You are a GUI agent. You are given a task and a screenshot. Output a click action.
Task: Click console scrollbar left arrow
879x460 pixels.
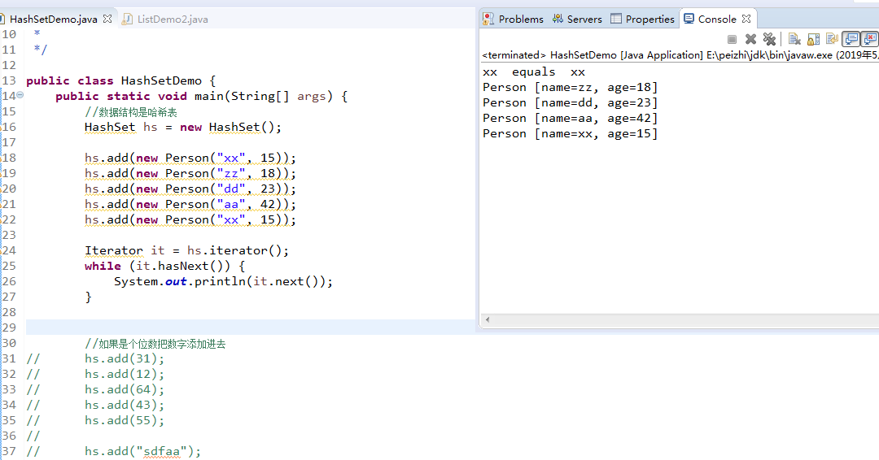[488, 319]
